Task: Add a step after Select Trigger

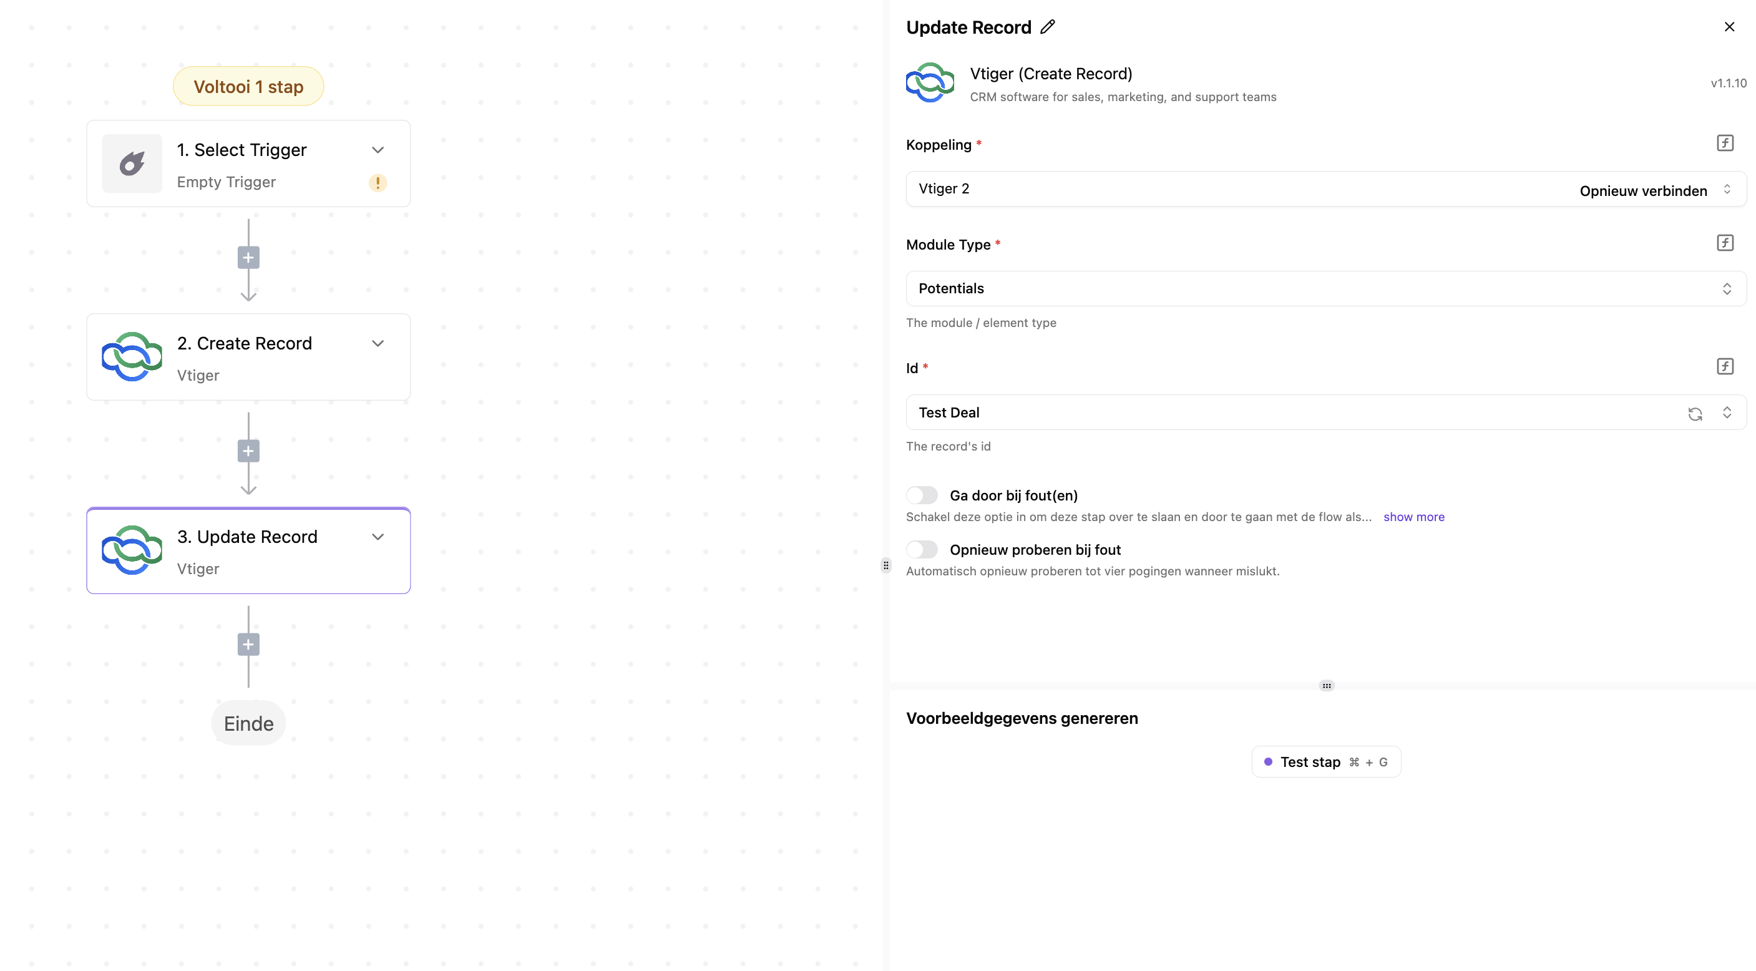Action: pos(248,258)
